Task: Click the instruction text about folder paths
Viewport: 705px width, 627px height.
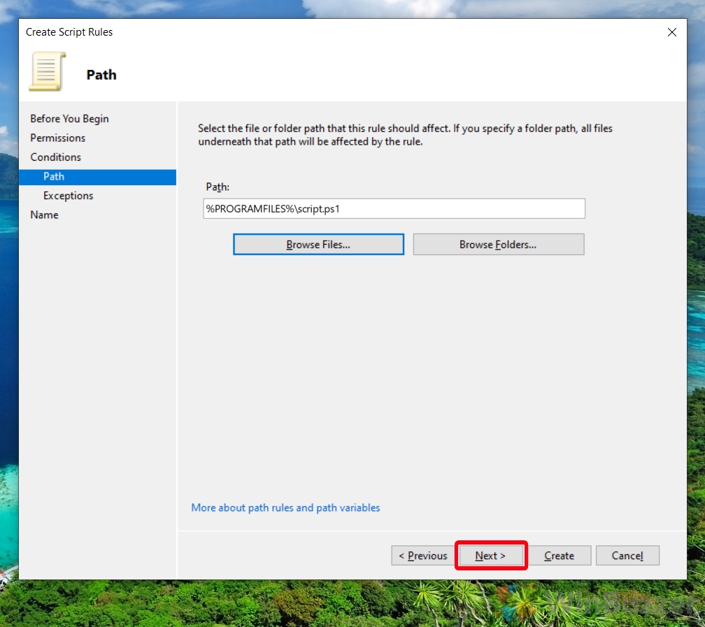Action: 403,135
